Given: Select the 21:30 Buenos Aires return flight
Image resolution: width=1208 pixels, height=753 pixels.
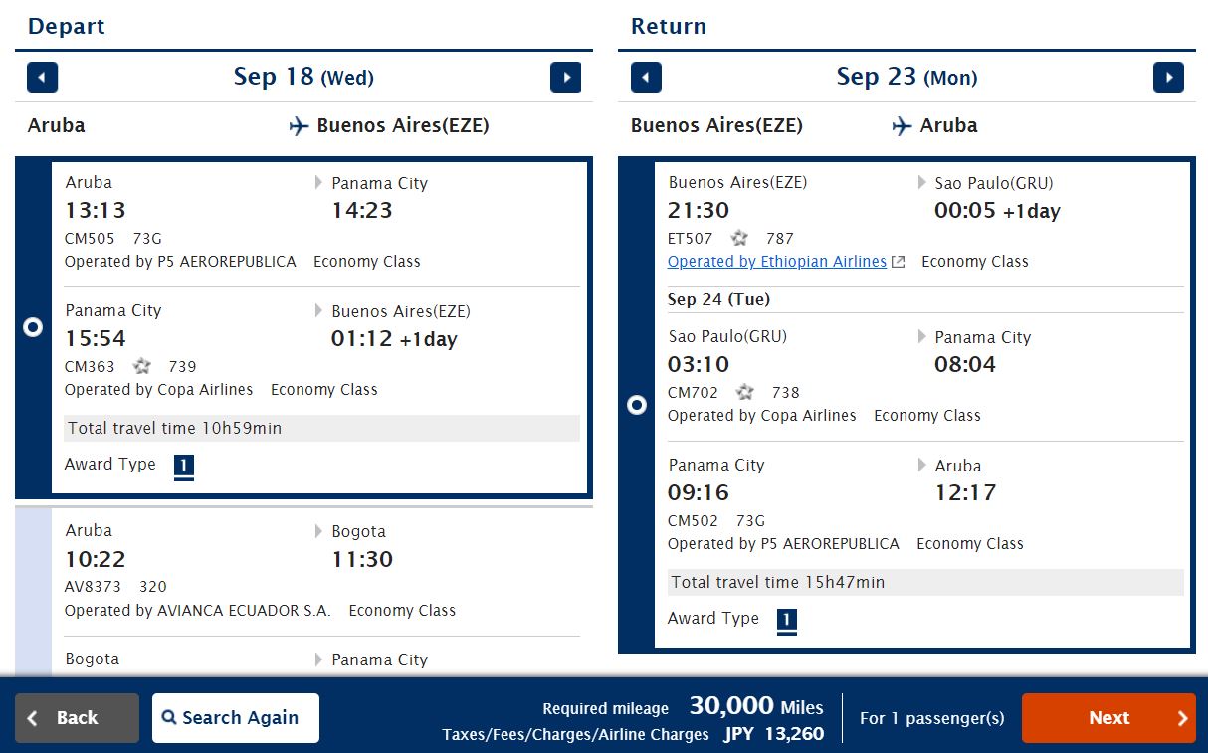Looking at the screenshot, I should (x=637, y=405).
